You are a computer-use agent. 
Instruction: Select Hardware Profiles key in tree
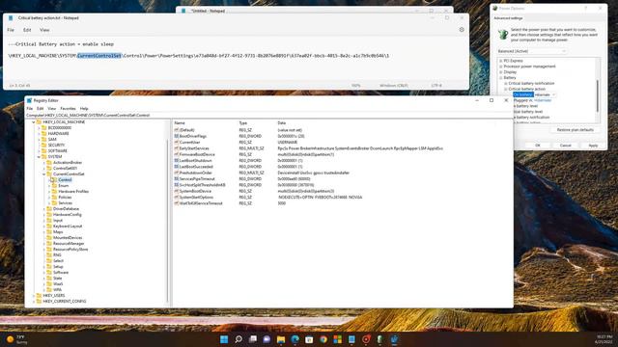(x=73, y=192)
